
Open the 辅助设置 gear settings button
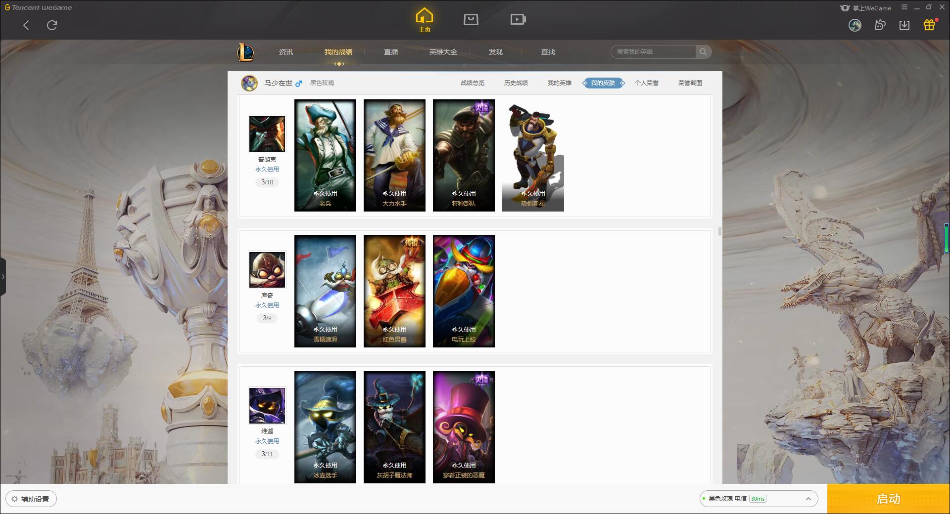click(31, 499)
